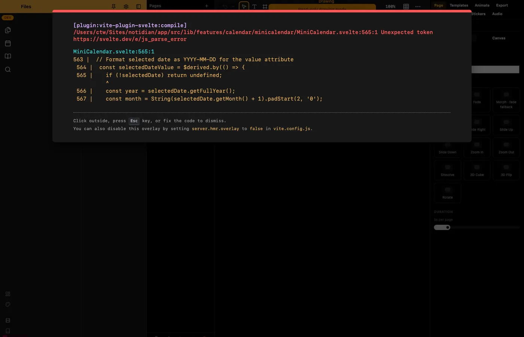This screenshot has width=524, height=337.
Task: Click the film strip icon in sidebar
Action: 8,321
